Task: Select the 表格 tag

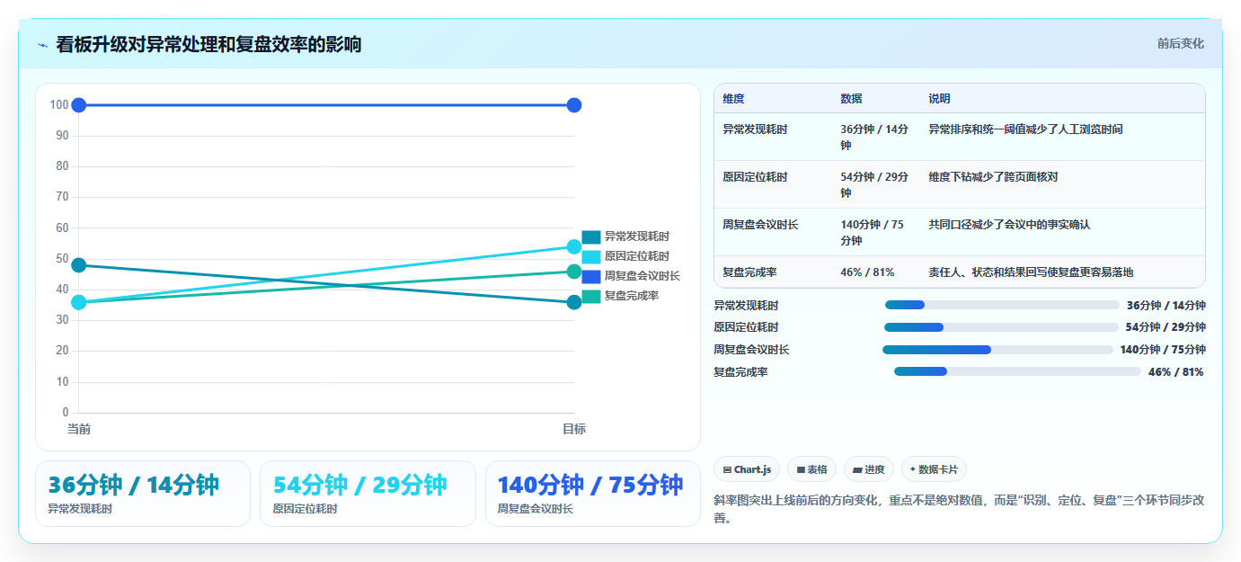Action: (x=811, y=469)
